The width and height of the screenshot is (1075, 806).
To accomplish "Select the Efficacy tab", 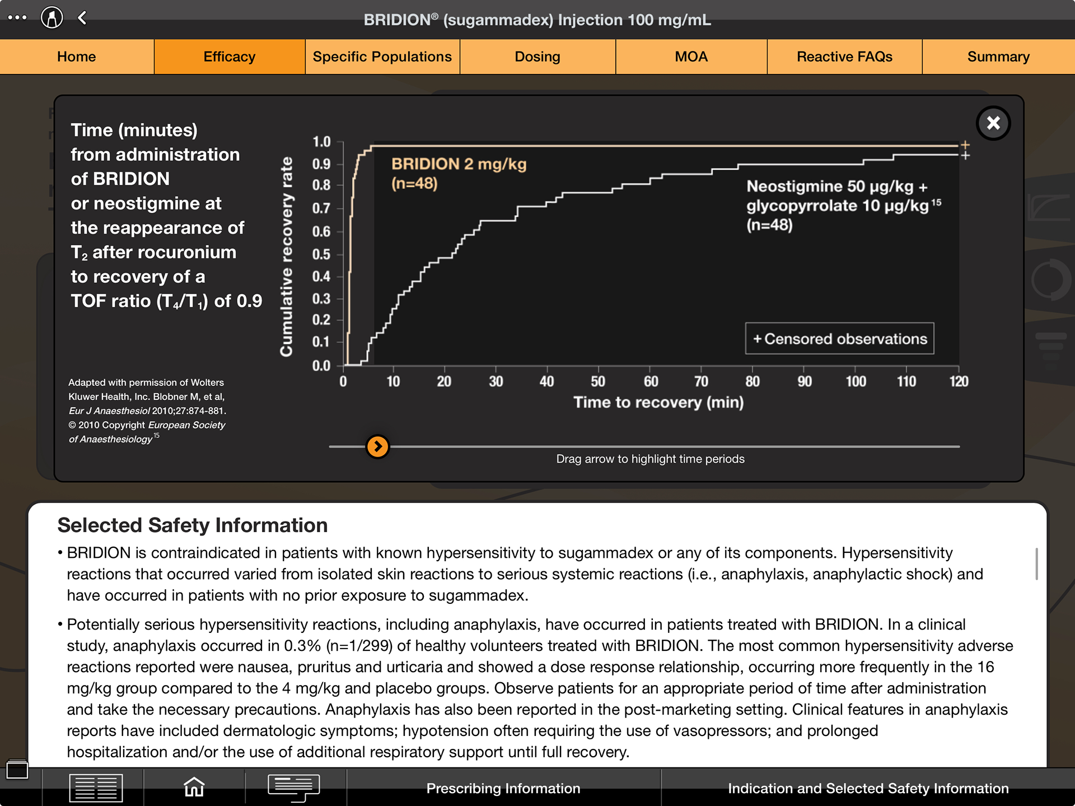I will click(230, 57).
